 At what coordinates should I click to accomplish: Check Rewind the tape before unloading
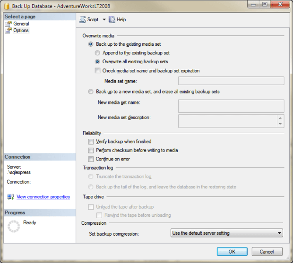[x=99, y=215]
